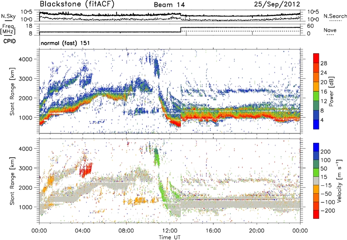Click the red velocity patch near 04:00

point(86,169)
